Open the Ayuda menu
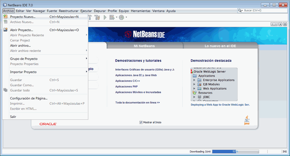The height and width of the screenshot is (156, 290). (171, 11)
